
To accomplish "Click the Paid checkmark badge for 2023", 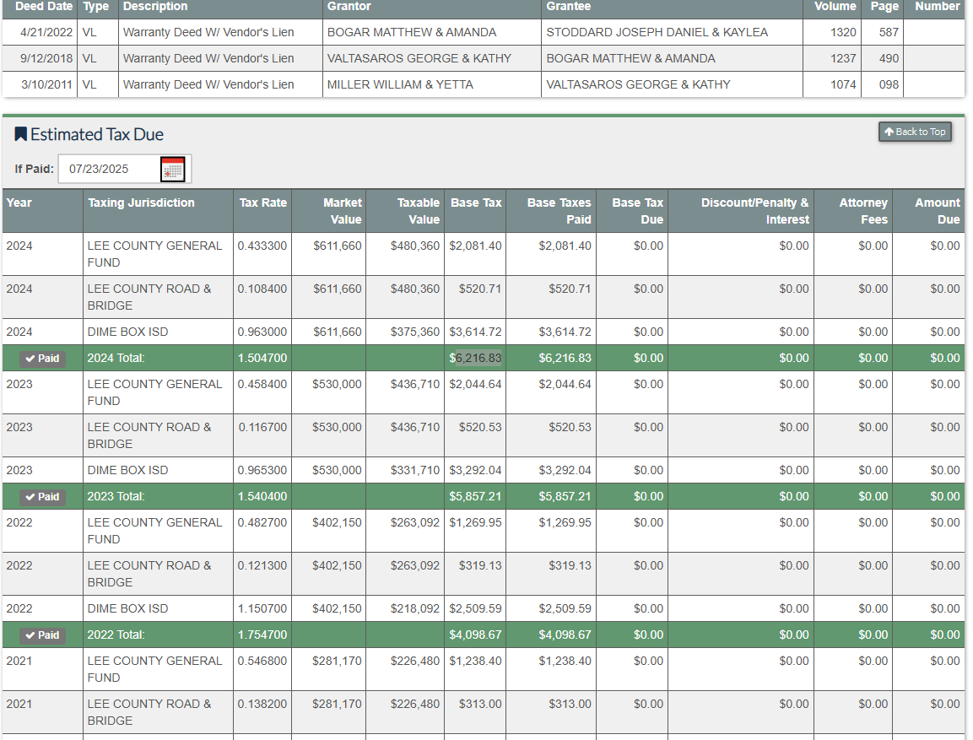I will point(42,497).
